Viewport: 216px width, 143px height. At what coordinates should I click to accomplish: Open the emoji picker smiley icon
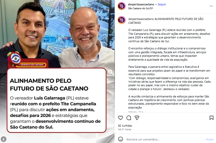[121, 139]
